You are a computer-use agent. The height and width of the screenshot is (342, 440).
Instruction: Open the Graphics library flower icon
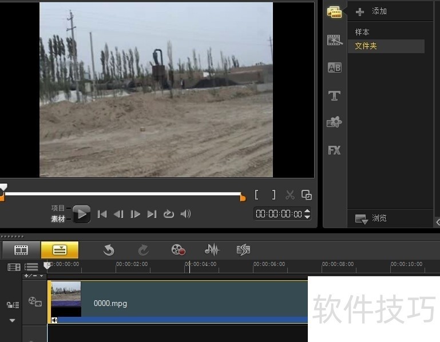pyautogui.click(x=334, y=122)
